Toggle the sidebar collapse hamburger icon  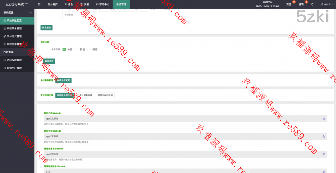point(39,5)
